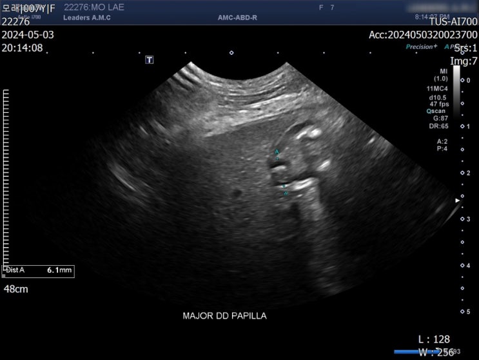Click the depth marker labeled 0

pyautogui.click(x=466, y=81)
